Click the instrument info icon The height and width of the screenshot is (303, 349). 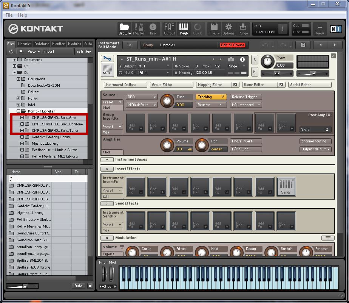point(242,59)
